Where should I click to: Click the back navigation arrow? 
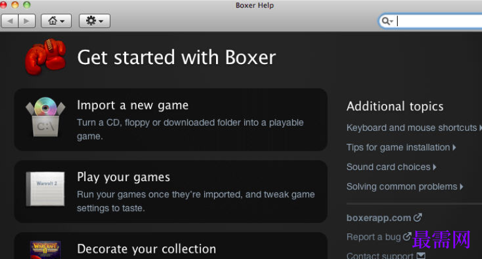(x=10, y=21)
